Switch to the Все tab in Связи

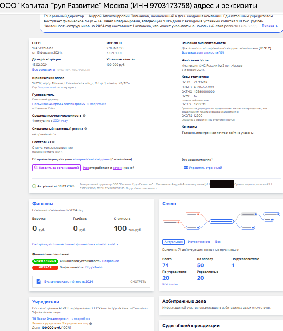(x=218, y=242)
